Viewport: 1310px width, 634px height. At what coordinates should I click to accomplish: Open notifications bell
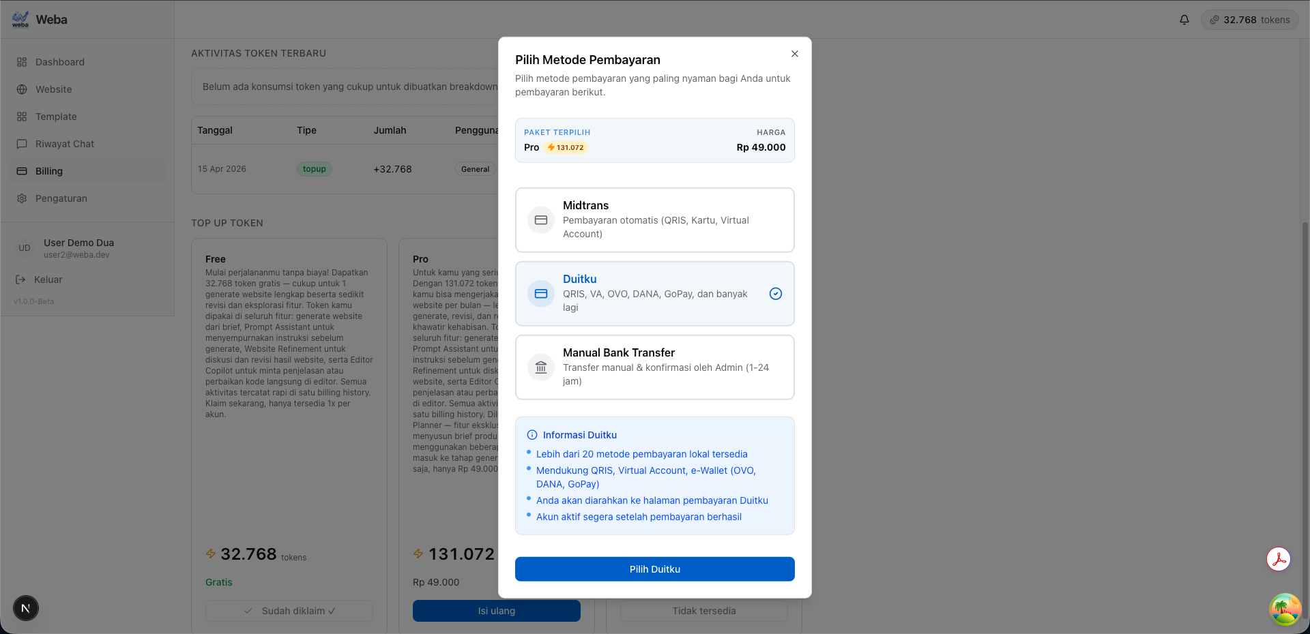coord(1184,20)
